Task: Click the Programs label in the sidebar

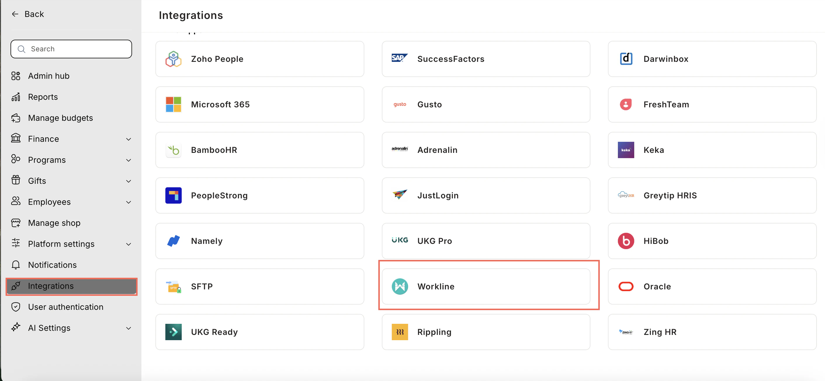Action: click(47, 160)
